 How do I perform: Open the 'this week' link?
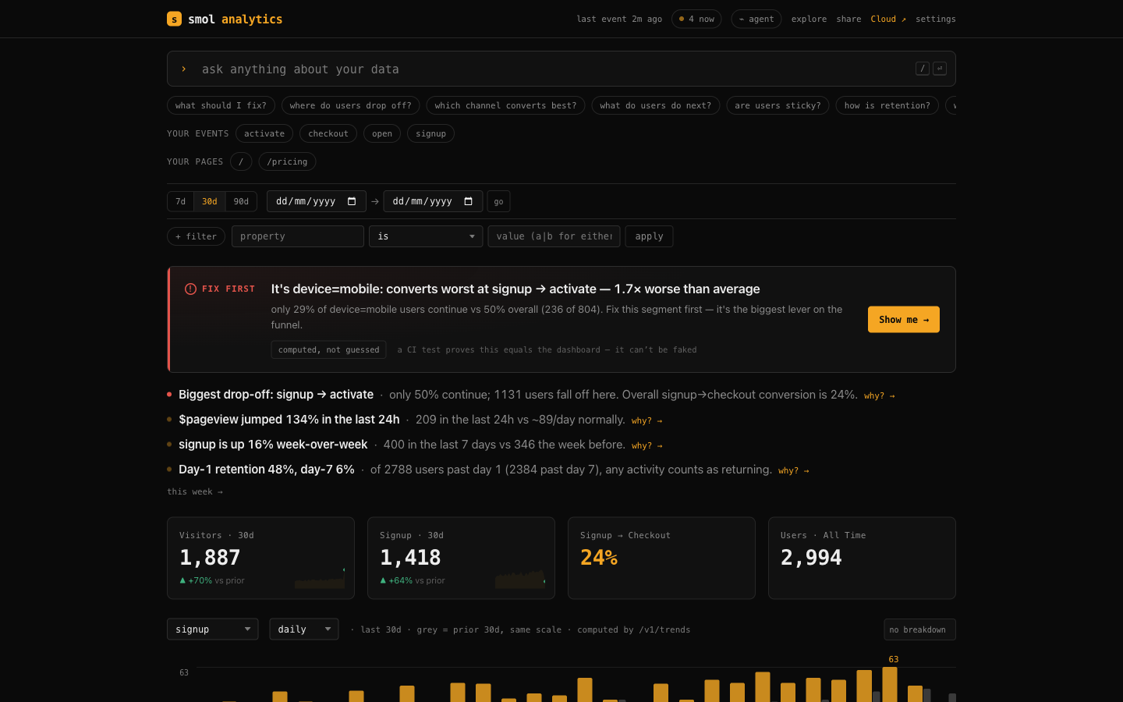(x=195, y=491)
